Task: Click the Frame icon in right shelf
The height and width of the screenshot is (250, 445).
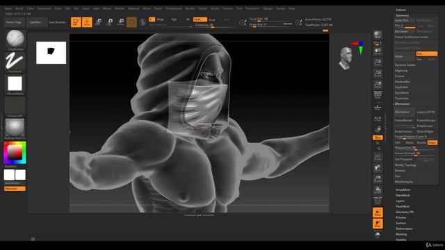Action: tap(378, 157)
